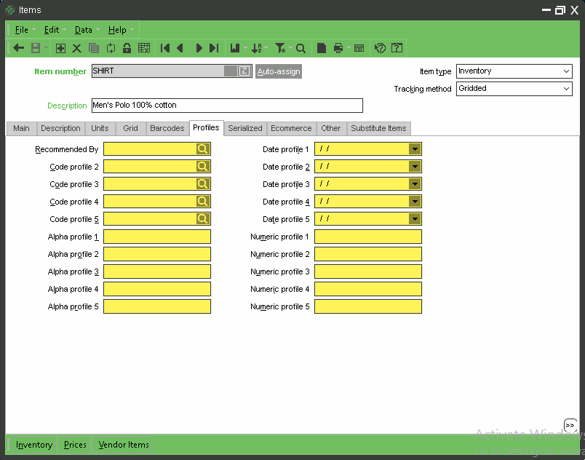Expand the Item type dropdown

[x=566, y=71]
